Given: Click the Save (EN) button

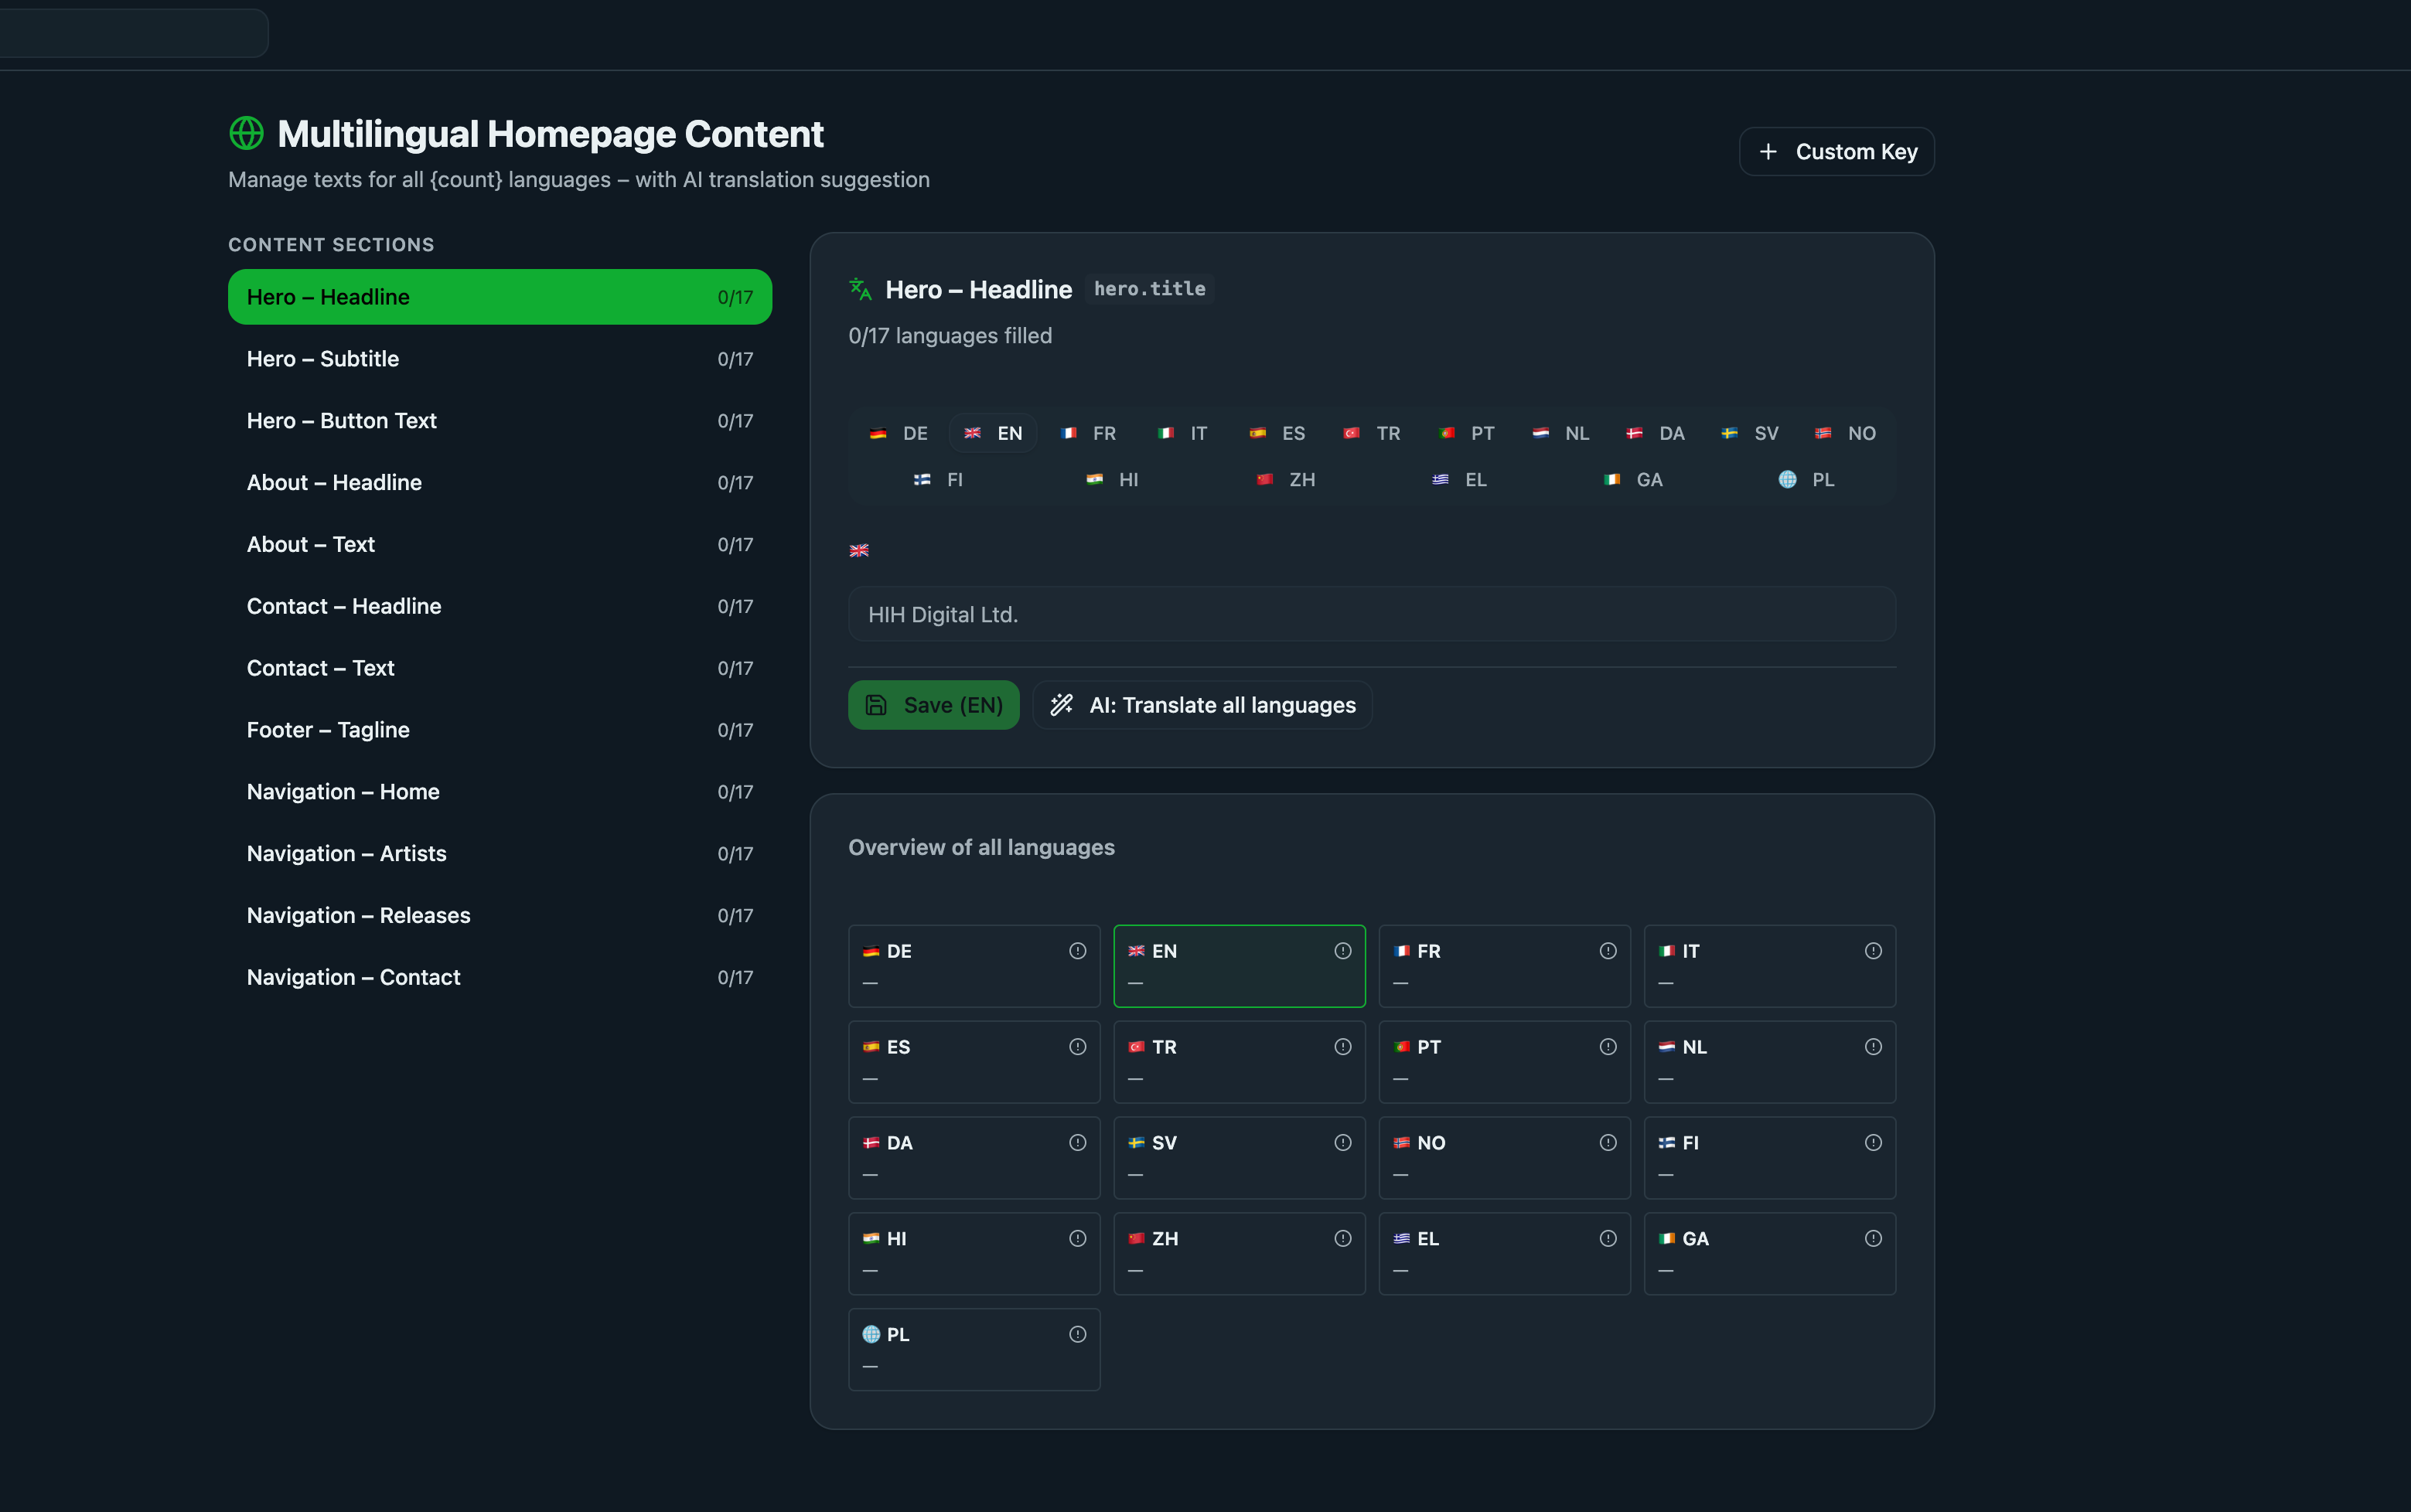Looking at the screenshot, I should (x=933, y=705).
